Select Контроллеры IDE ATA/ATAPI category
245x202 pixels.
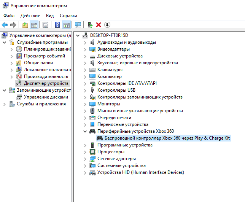pos(127,83)
